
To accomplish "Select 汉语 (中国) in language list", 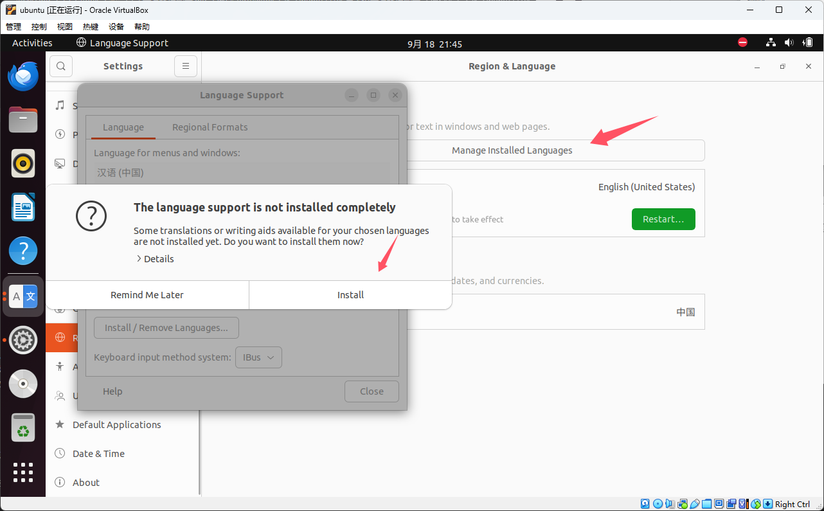I will click(x=242, y=173).
